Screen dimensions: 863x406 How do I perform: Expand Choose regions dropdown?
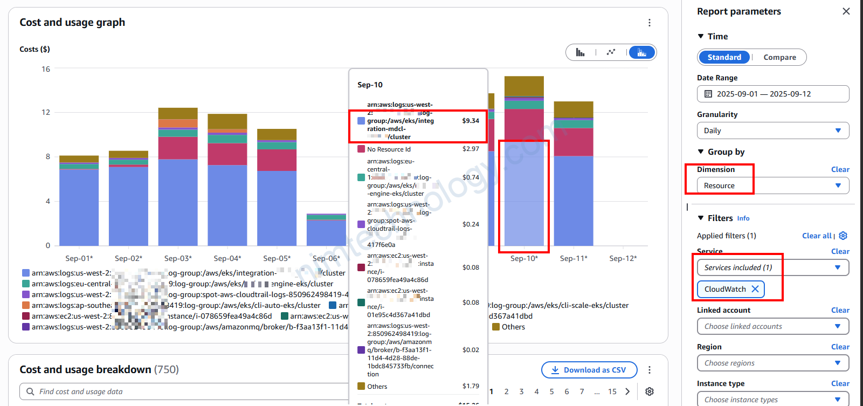(x=772, y=363)
